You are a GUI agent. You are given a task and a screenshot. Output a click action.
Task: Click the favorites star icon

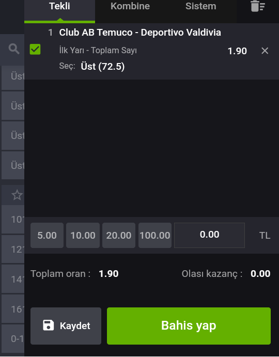click(x=17, y=195)
